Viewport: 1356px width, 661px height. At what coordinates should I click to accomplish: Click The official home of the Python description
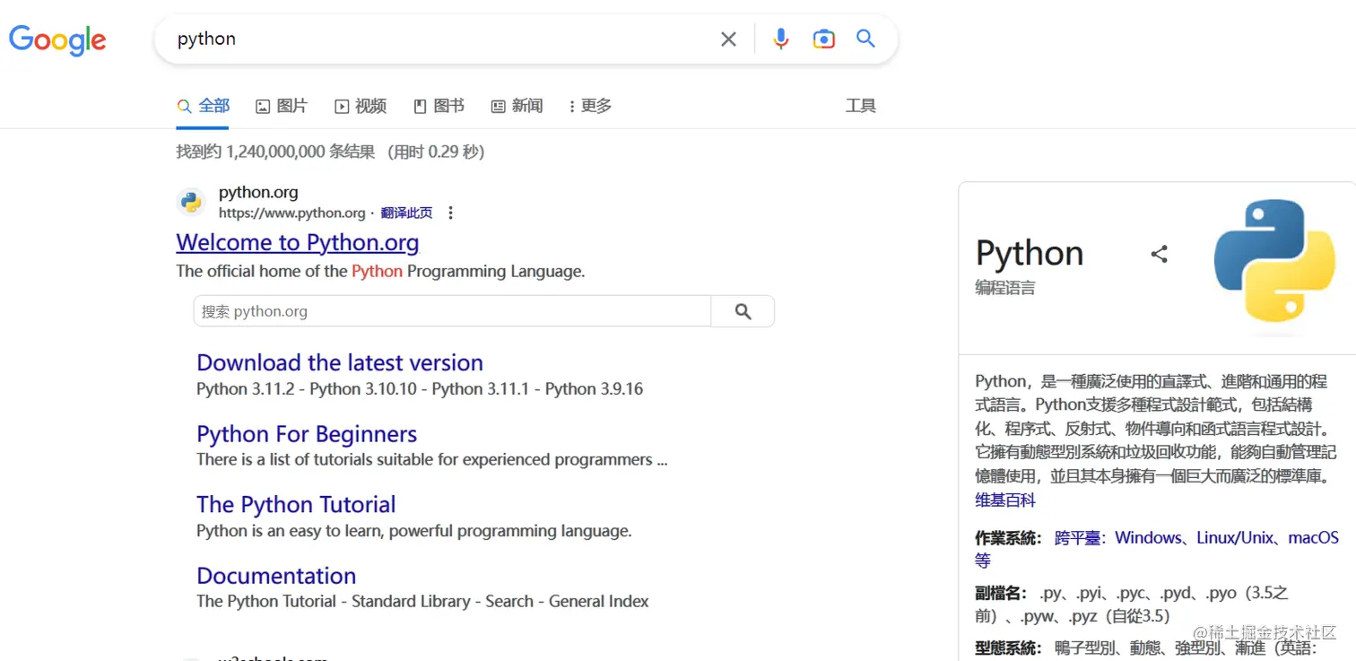pyautogui.click(x=380, y=271)
